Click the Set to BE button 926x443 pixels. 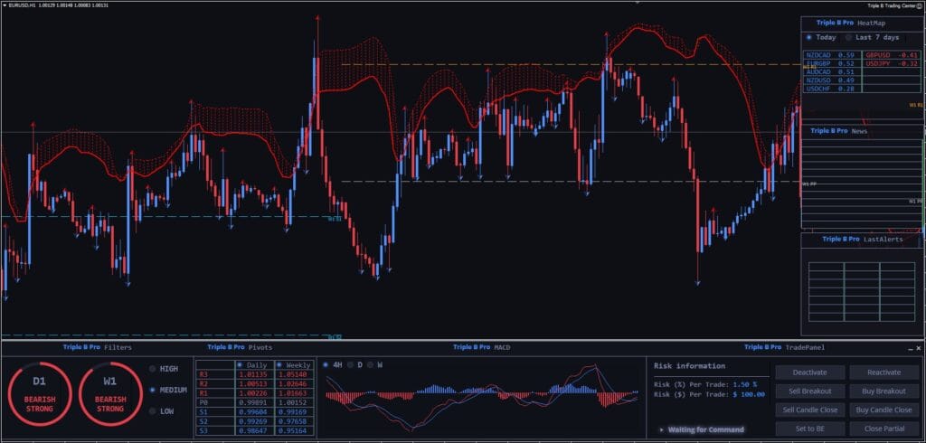809,429
